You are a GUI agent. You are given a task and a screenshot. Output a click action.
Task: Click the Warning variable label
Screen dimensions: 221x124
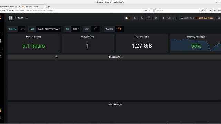(109, 29)
